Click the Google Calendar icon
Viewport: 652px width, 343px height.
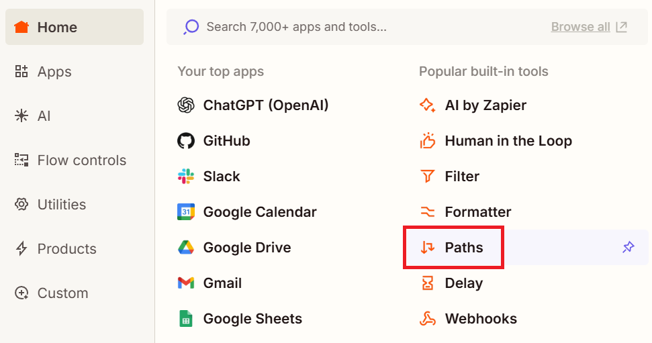(x=186, y=212)
